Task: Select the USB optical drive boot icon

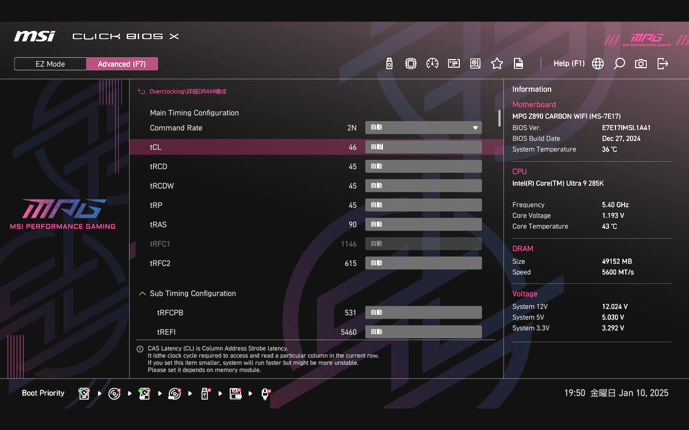Action: pos(175,394)
